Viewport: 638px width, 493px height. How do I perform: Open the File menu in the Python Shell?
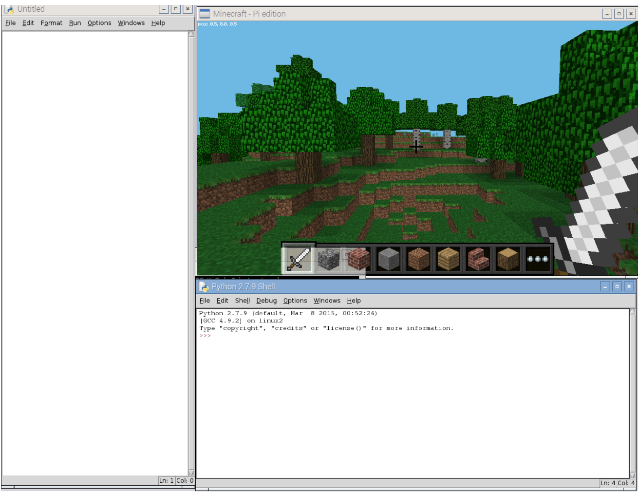pyautogui.click(x=205, y=301)
